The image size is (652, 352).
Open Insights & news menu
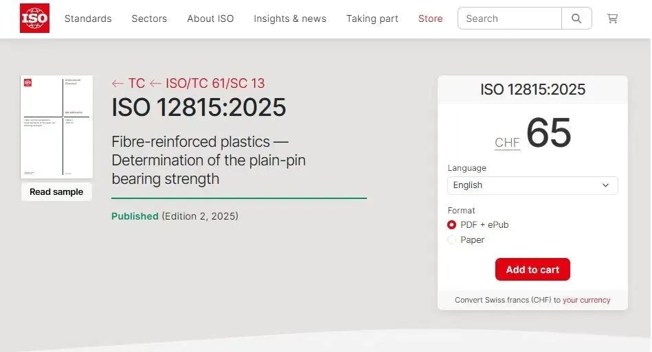tap(290, 19)
